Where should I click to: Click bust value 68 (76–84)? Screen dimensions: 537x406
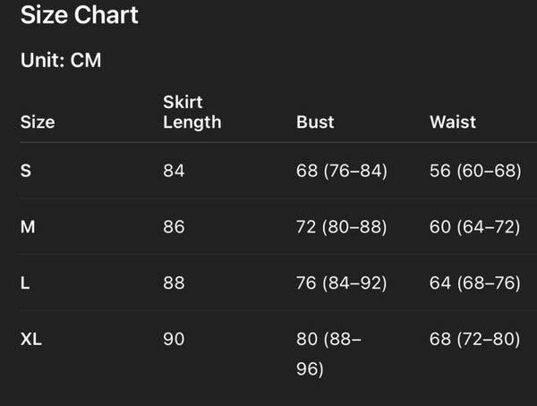click(342, 171)
